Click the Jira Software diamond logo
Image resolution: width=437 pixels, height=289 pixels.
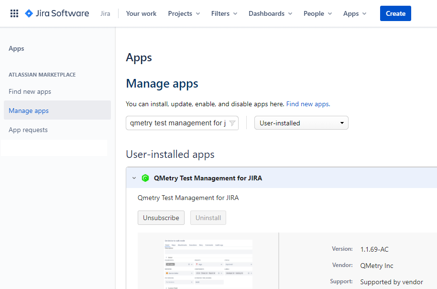(28, 13)
